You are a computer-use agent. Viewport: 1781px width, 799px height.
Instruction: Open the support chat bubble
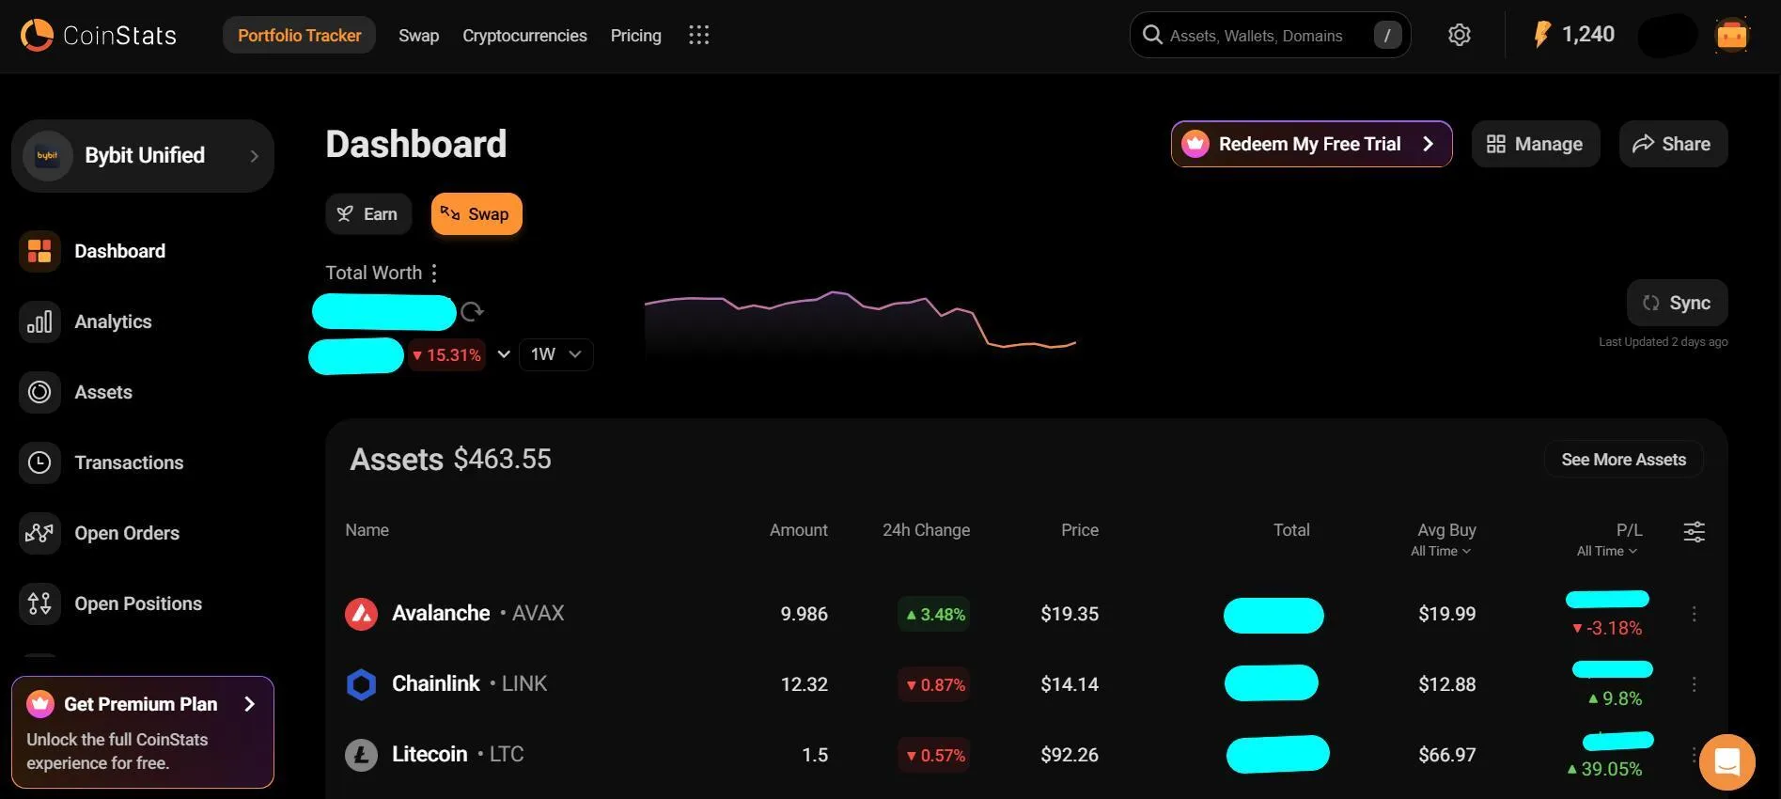1726,761
